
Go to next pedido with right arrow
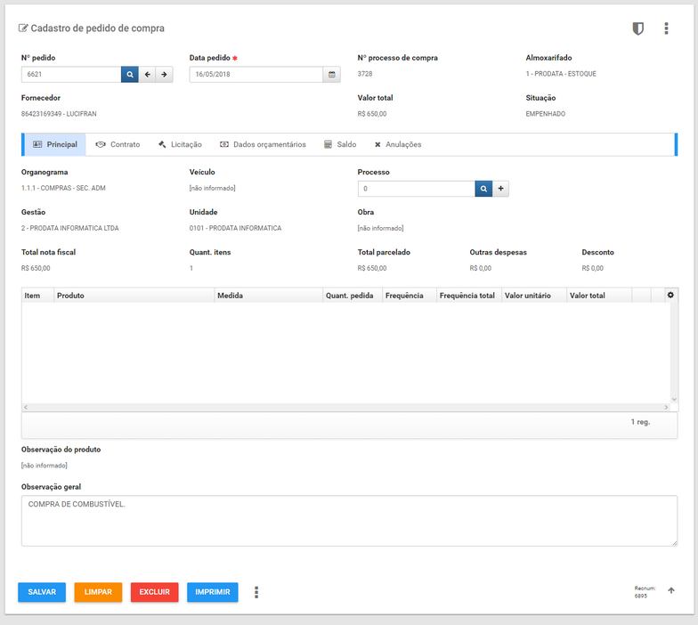click(x=164, y=75)
